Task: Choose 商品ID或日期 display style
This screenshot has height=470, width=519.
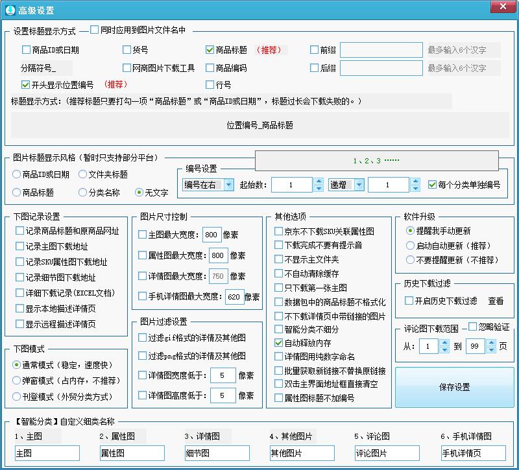Action: (16, 174)
